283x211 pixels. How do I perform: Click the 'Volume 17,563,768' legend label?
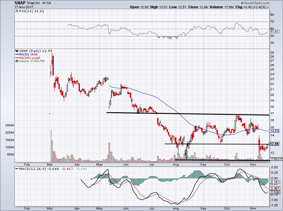click(x=31, y=61)
